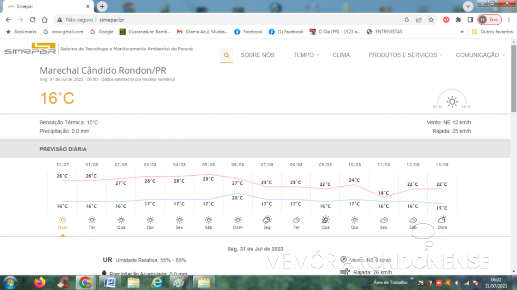Image resolution: width=517 pixels, height=290 pixels.
Task: Reload the page with the refresh icon
Action: (33, 19)
